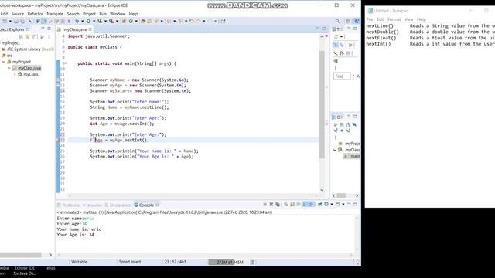Click the Eclipse IDE taskbar button
The image size is (495, 278).
click(x=25, y=271)
